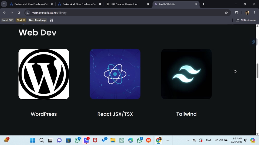Close the Profile Website tab
259x145 pixels.
click(x=196, y=4)
